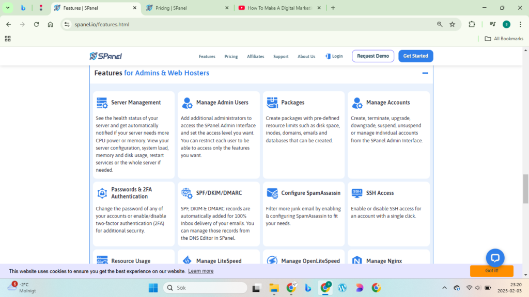
Task: Click the SSH Access monitor icon
Action: tap(357, 193)
